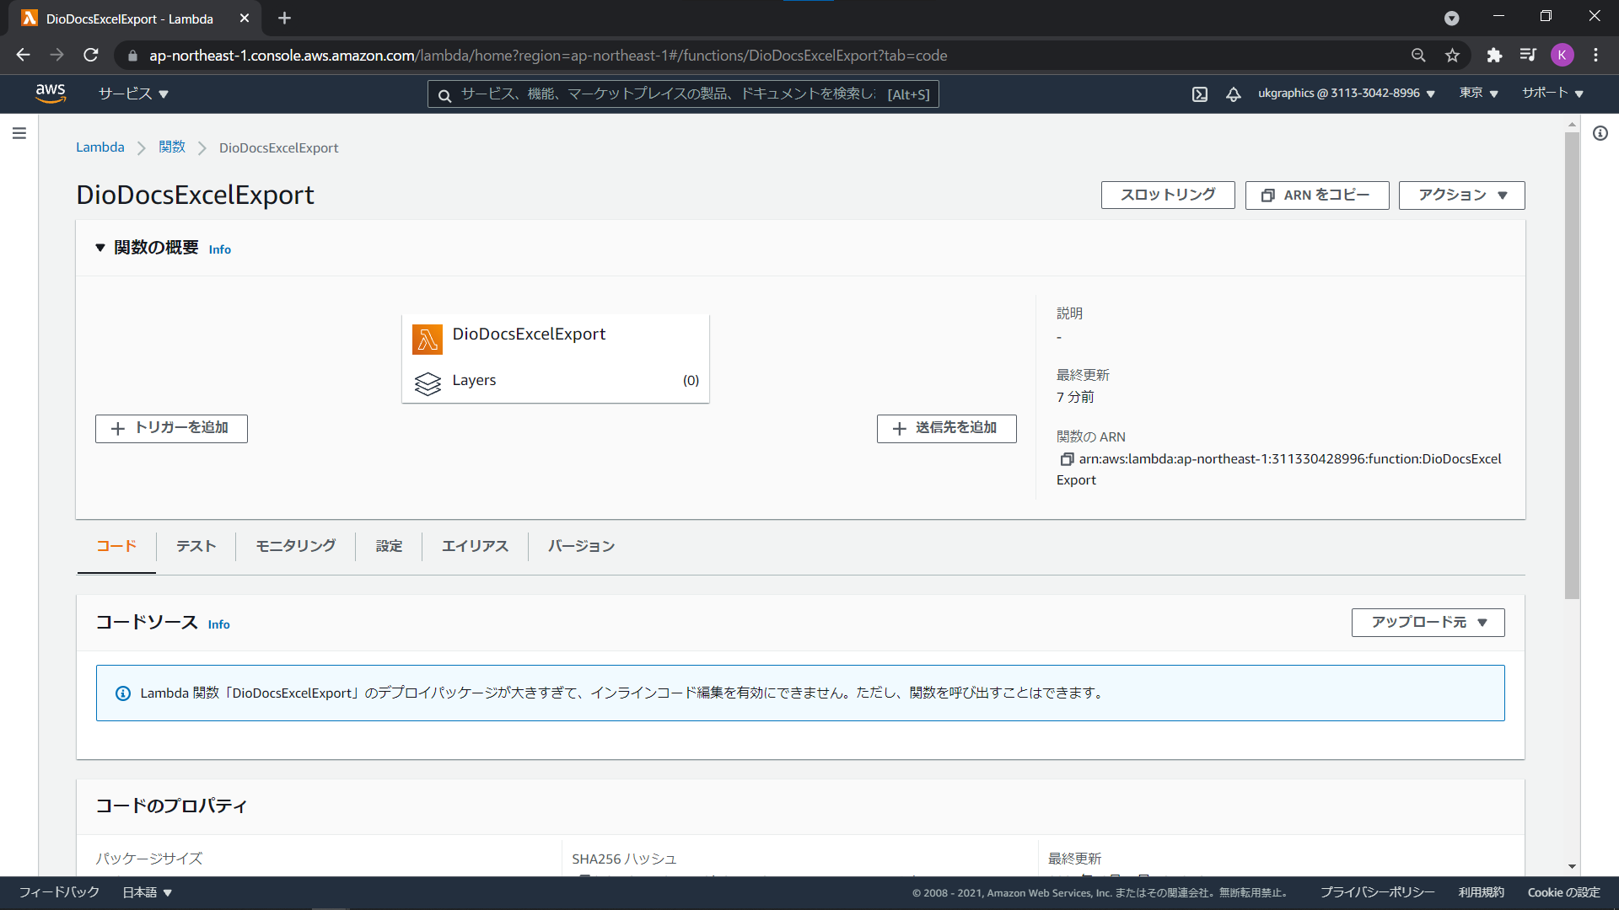Open the media control icon in Chrome toolbar
This screenshot has width=1619, height=910.
(x=1528, y=56)
